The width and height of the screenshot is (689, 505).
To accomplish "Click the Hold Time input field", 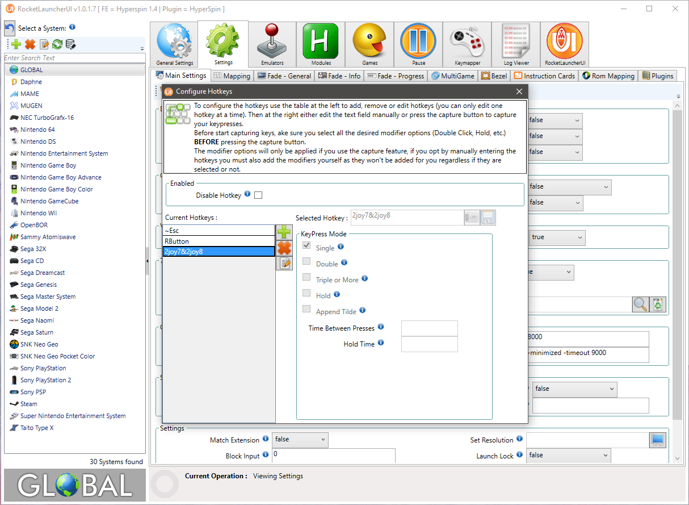I will coord(429,344).
